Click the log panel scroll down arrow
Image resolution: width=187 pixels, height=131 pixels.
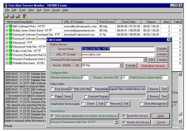180,121
